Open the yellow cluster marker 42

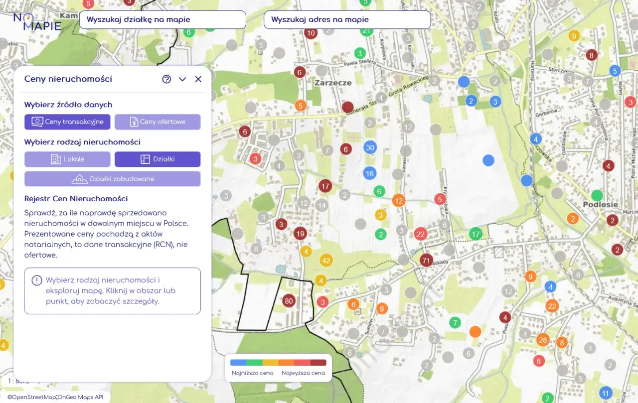[x=326, y=260]
